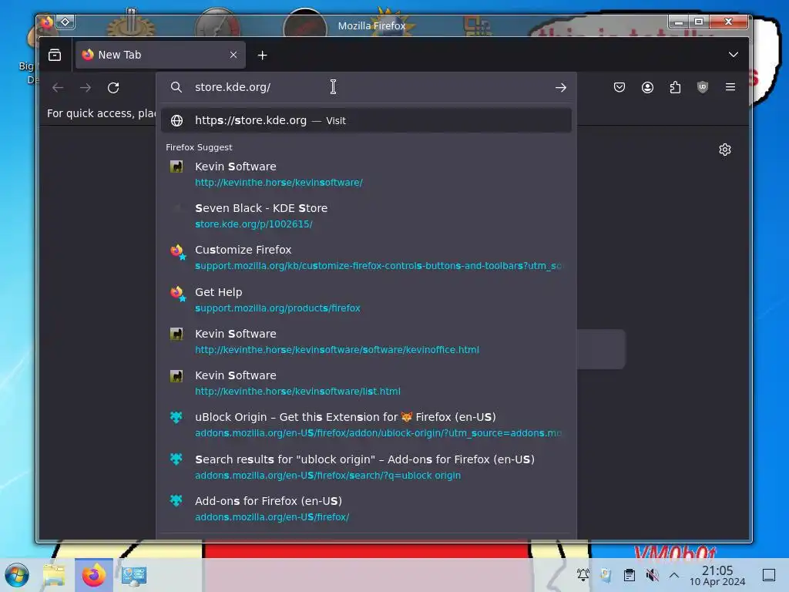Open system settings taskbar icon

pyautogui.click(x=133, y=575)
